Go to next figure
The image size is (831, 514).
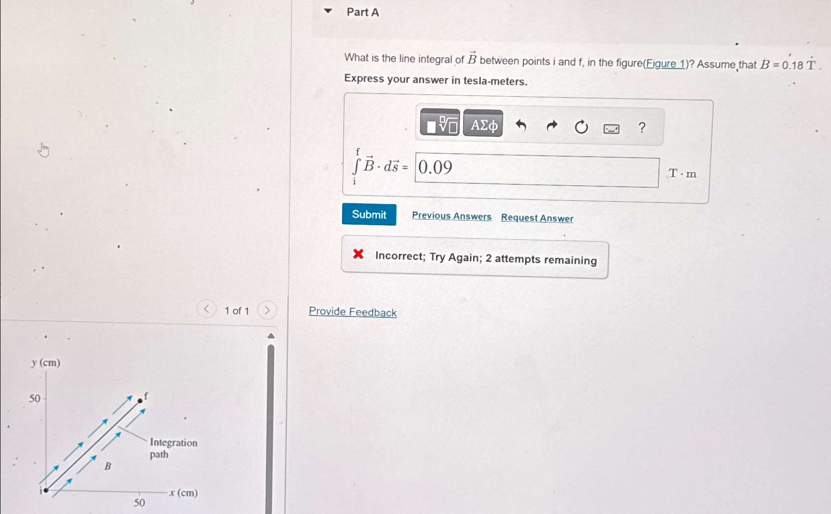click(x=267, y=310)
